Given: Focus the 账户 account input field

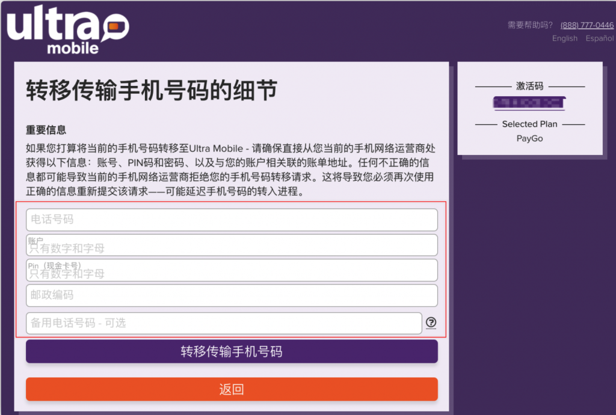Looking at the screenshot, I should pos(232,245).
